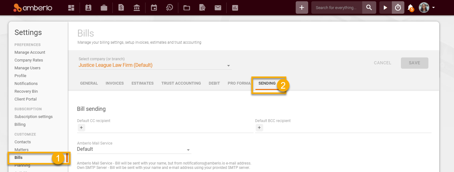Viewport: 454px width, 172px height.
Task: Add a Default BCC recipient with plus
Action: (259, 127)
